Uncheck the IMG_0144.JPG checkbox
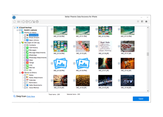The width and height of the screenshot is (163, 117). [74, 80]
